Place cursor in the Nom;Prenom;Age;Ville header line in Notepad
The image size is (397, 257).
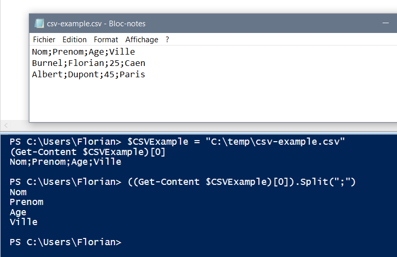click(83, 52)
